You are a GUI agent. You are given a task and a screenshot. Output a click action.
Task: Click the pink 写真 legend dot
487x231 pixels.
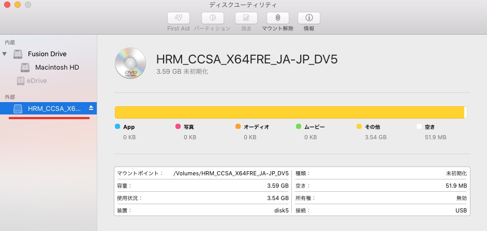click(x=178, y=126)
